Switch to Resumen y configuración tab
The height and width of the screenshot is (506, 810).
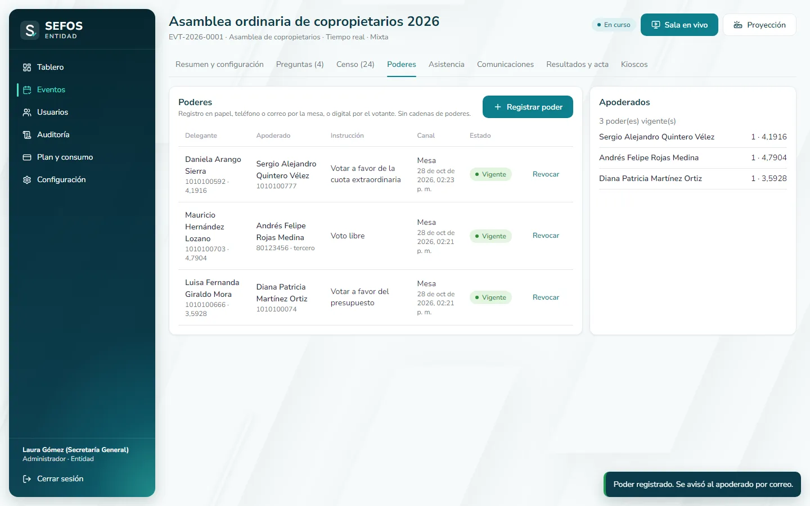(219, 65)
